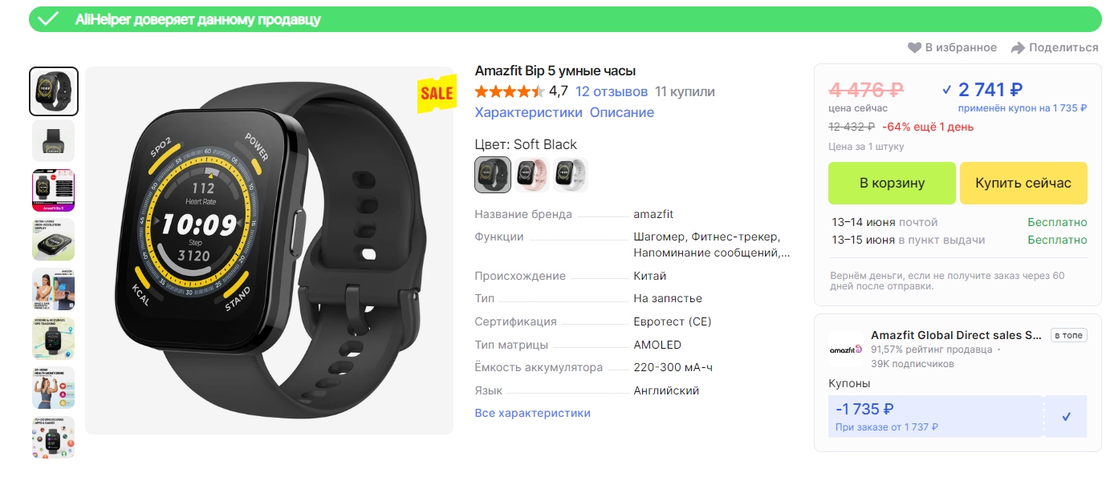
Task: Open the last thumbnail with app icons
Action: click(54, 438)
